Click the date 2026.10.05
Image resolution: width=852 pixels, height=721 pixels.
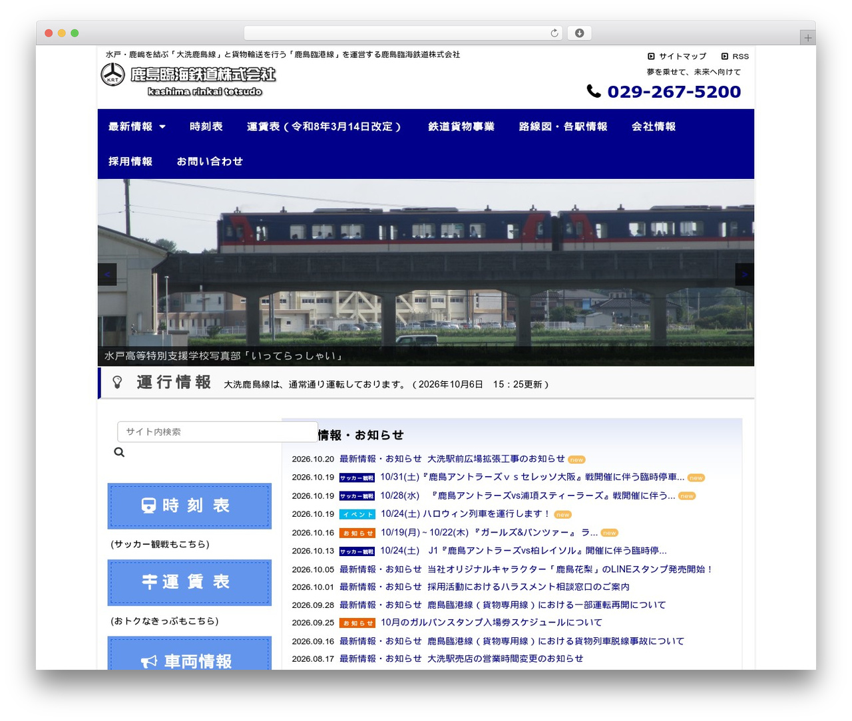pos(313,569)
